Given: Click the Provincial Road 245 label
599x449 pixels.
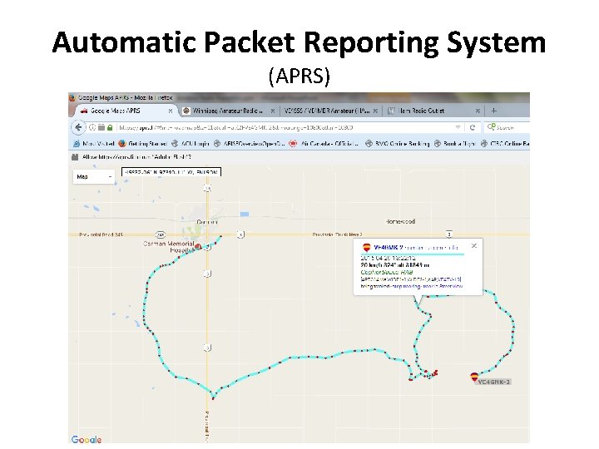Looking at the screenshot, I should [x=101, y=234].
